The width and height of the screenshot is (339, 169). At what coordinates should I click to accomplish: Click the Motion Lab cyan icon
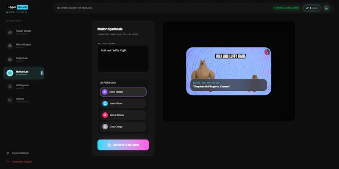pyautogui.click(x=10, y=73)
